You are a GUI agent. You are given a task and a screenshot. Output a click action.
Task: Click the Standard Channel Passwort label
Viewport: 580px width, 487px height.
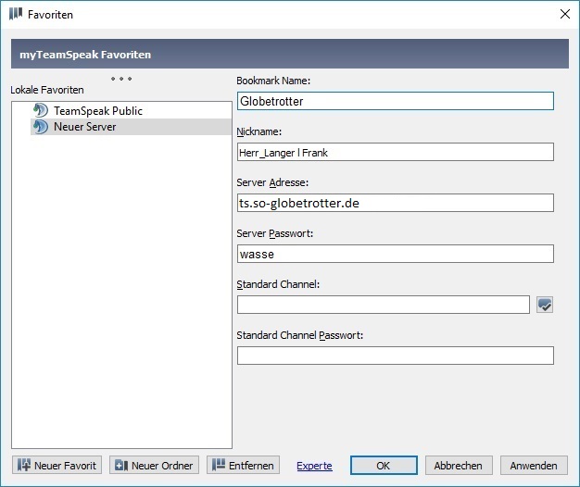(299, 335)
